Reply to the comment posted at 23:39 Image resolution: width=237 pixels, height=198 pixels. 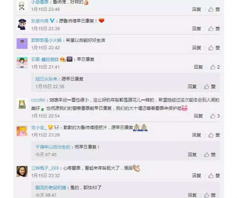[197, 28]
